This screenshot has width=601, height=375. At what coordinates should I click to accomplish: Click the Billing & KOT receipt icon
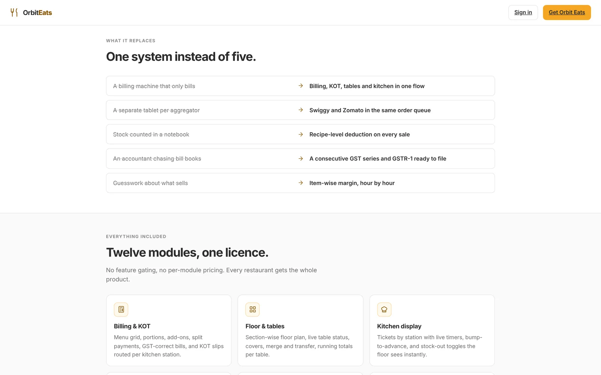tap(121, 309)
